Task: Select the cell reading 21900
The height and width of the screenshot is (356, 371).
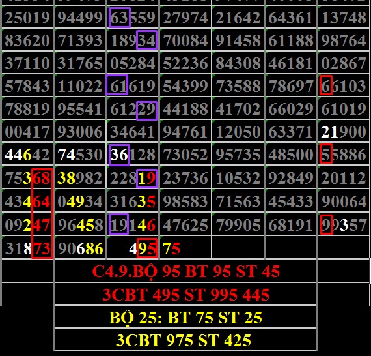Action: (x=344, y=131)
